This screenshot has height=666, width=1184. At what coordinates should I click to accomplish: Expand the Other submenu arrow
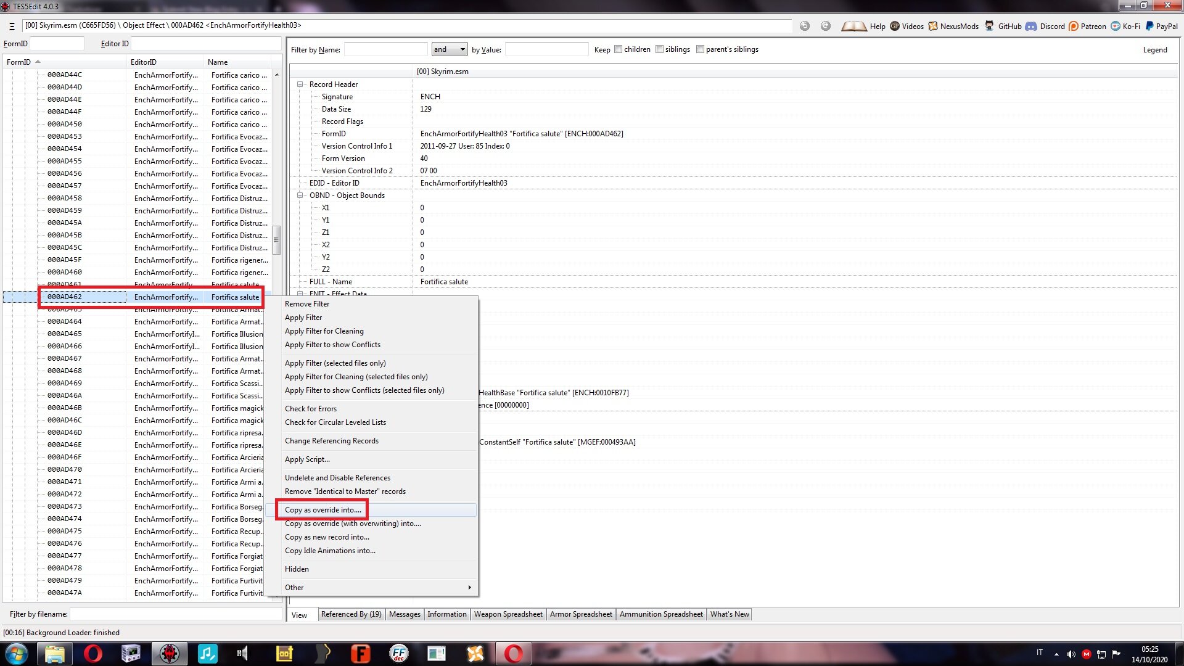tap(470, 588)
